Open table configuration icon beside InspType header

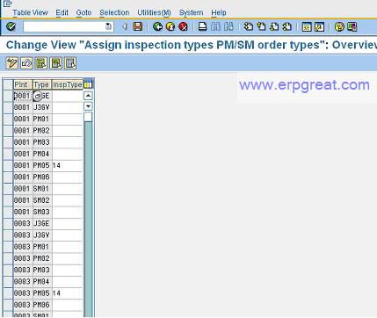coord(88,84)
